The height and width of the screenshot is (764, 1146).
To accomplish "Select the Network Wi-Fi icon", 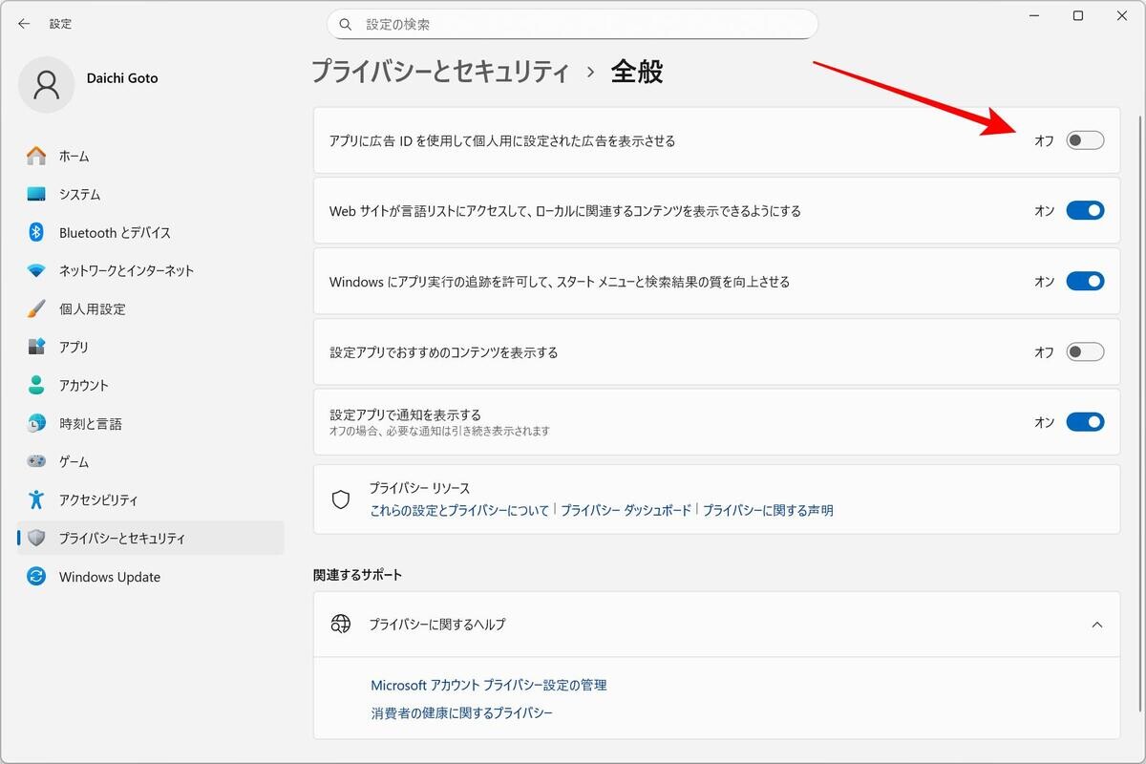I will click(36, 270).
